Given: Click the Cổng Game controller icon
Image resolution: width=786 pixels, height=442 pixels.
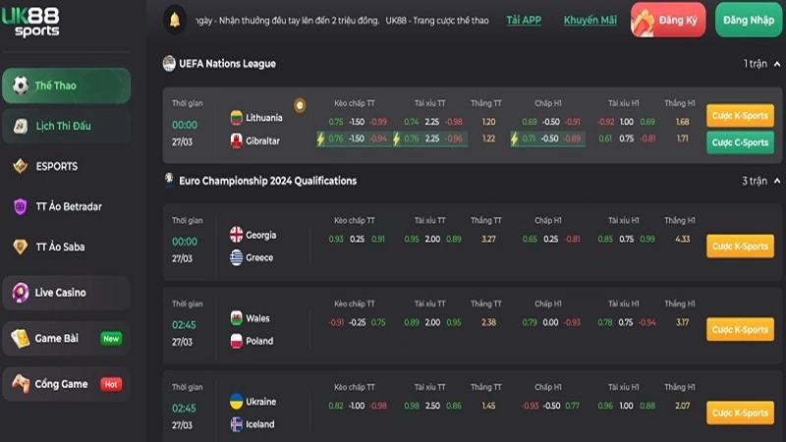Looking at the screenshot, I should point(20,383).
